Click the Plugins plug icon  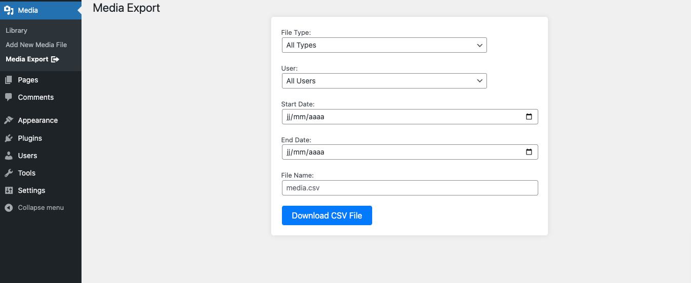9,138
